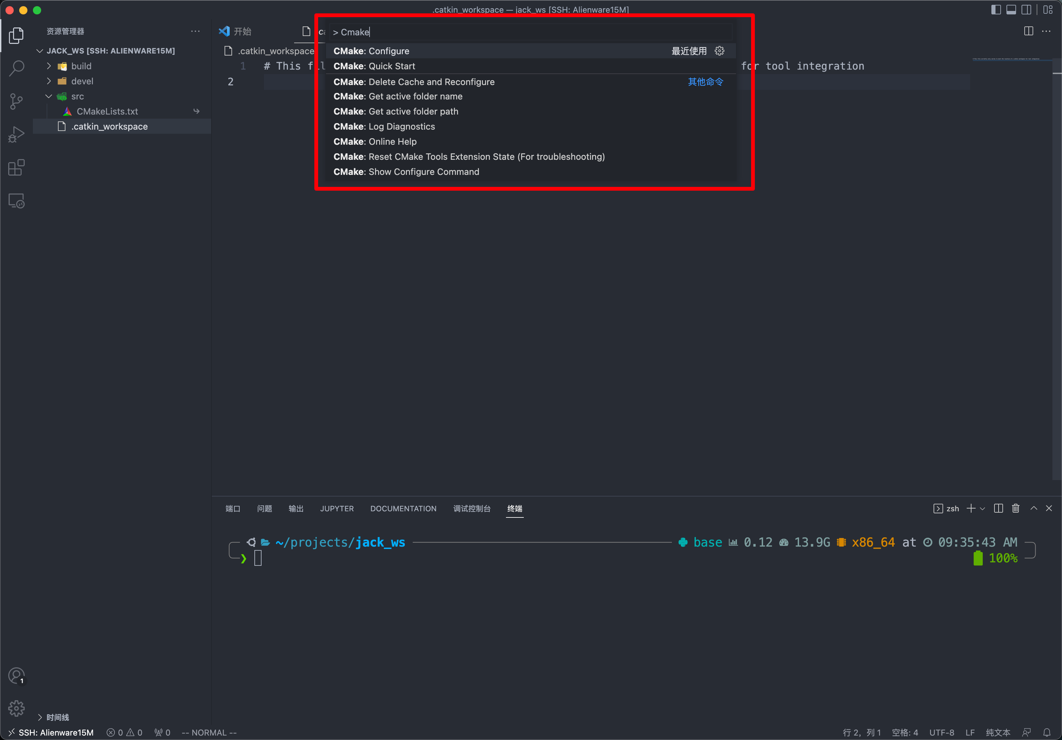1062x740 pixels.
Task: Open the Run and Debug view
Action: tap(16, 135)
